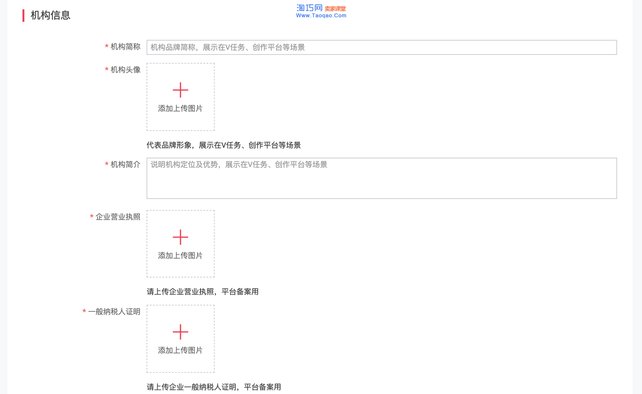Click the 淘巧网 logo at the top
The width and height of the screenshot is (642, 394).
[309, 8]
